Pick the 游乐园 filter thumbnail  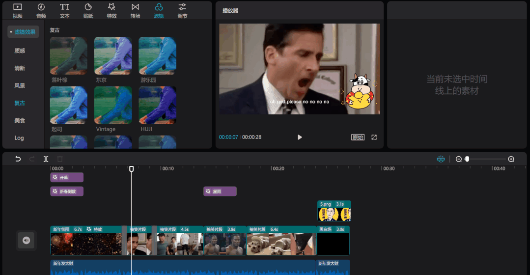[x=157, y=56]
